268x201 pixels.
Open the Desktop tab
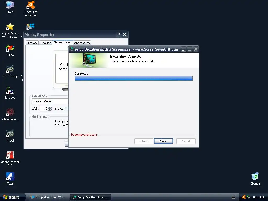(46, 43)
